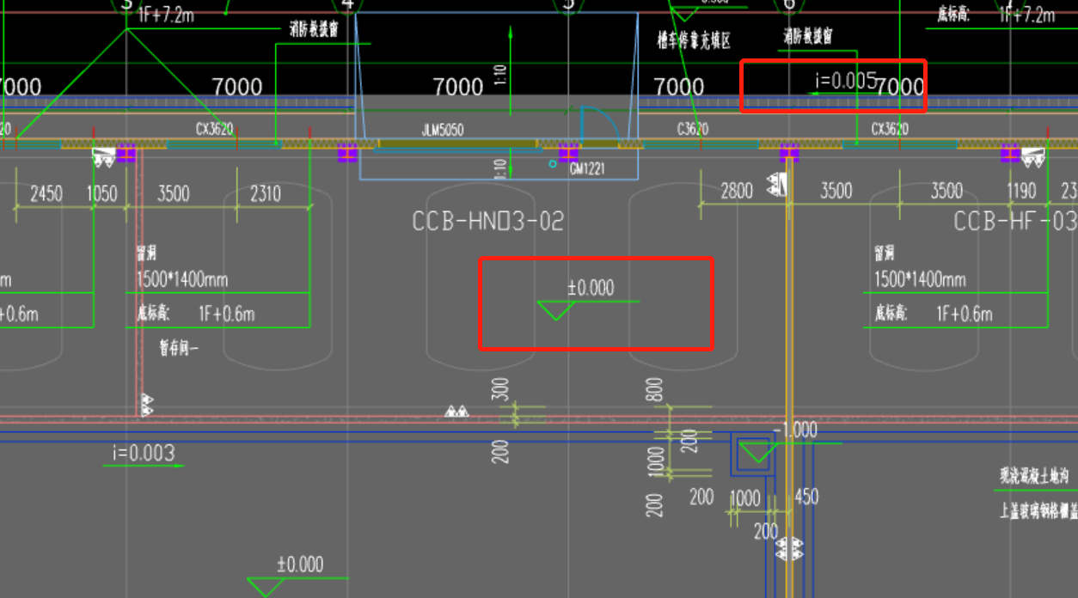Screen dimensions: 1078x598
Task: Click the -1.000 elevation text
Action: point(795,430)
